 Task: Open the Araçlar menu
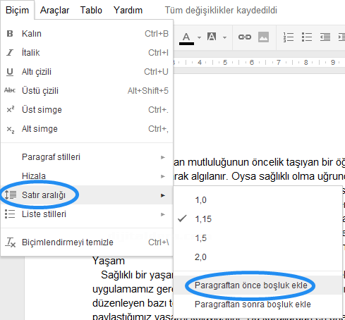54,10
